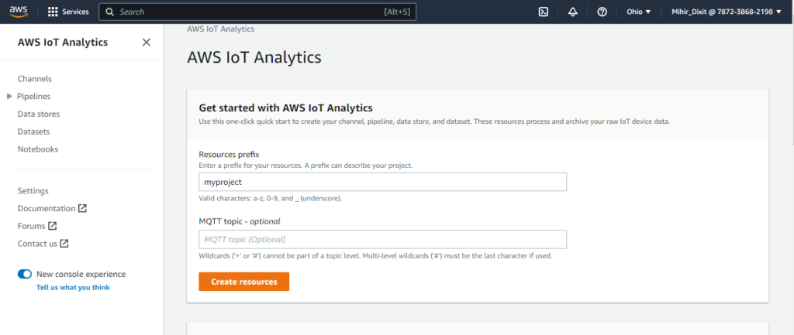Open the Contact us link
This screenshot has width=794, height=335.
click(37, 244)
